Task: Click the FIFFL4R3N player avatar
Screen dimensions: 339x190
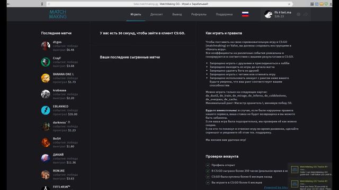Action: (x=46, y=188)
